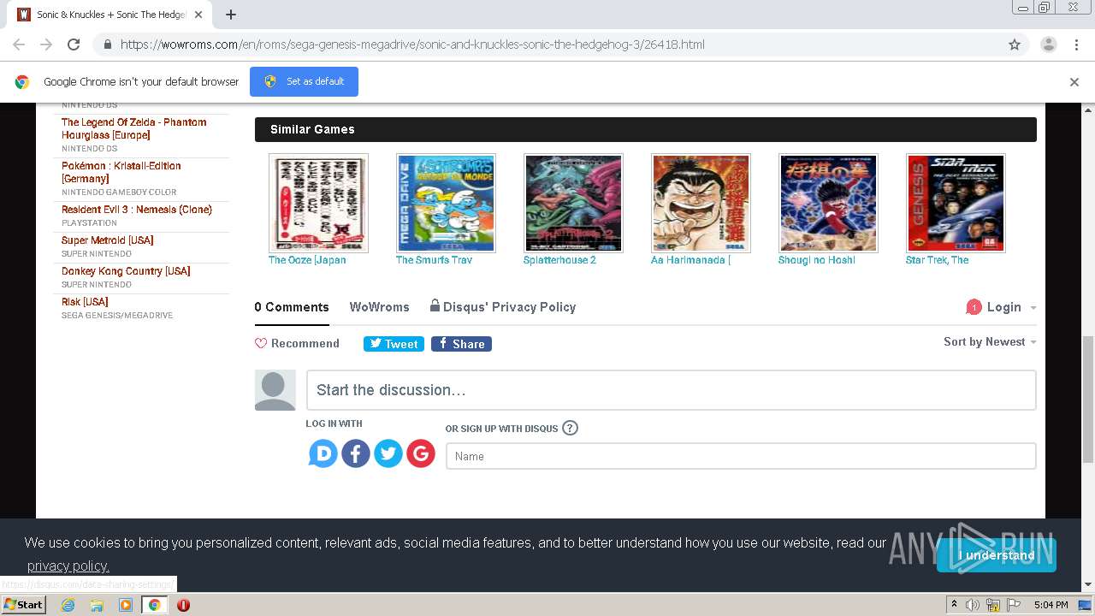Open the Sort by Newest dropdown
The width and height of the screenshot is (1095, 616).
990,341
